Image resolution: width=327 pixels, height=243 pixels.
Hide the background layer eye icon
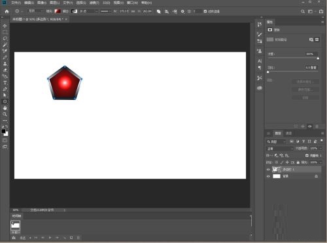(x=268, y=176)
